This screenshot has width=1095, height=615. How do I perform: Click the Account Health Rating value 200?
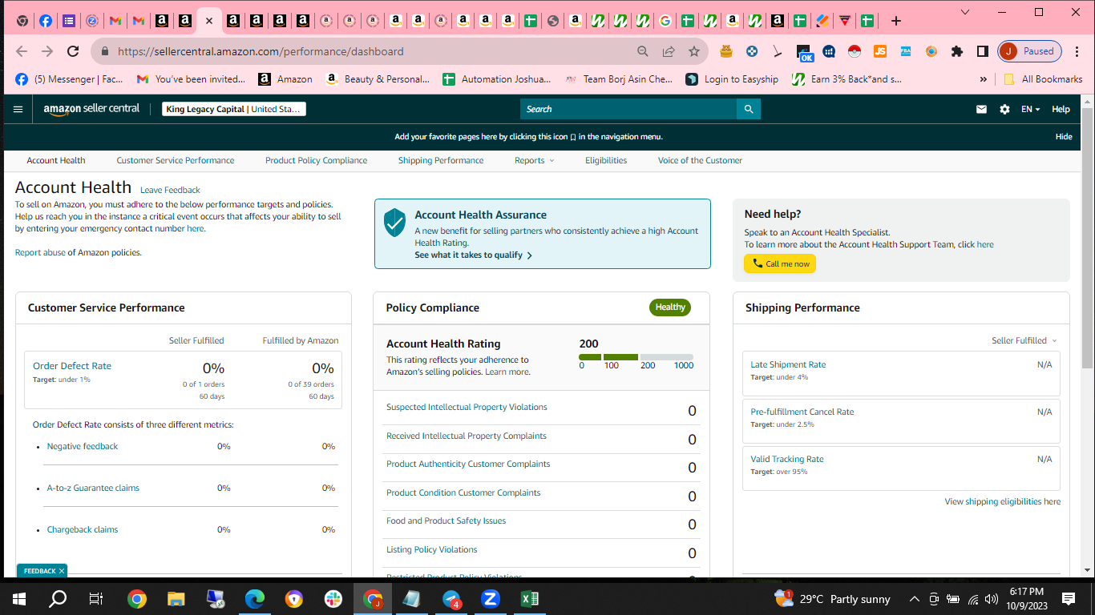(588, 344)
